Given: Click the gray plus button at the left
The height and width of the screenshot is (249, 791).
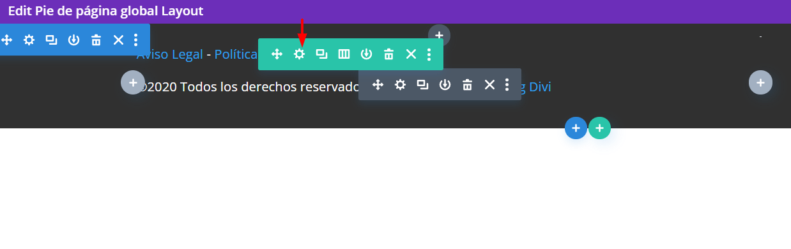Looking at the screenshot, I should (133, 82).
